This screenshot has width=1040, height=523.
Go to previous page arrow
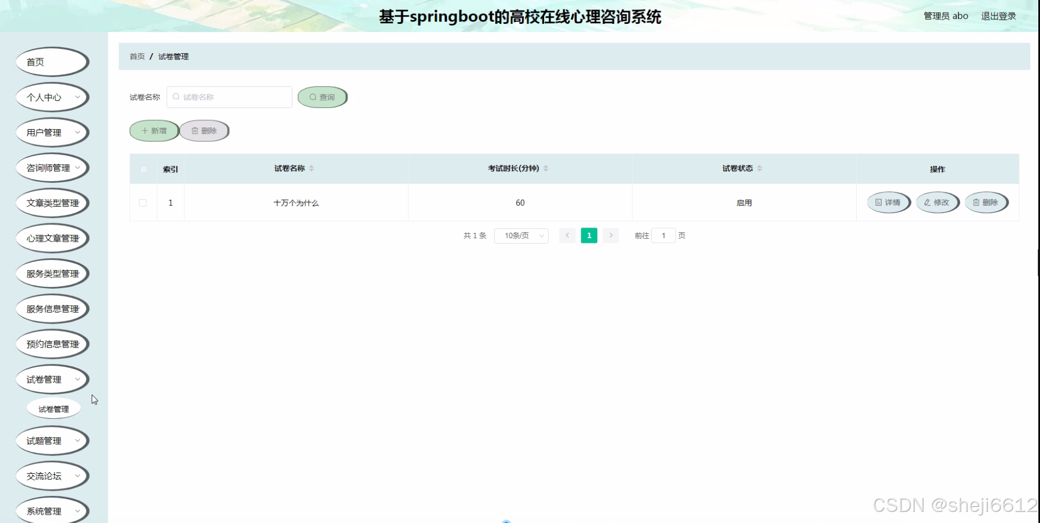pyautogui.click(x=567, y=235)
